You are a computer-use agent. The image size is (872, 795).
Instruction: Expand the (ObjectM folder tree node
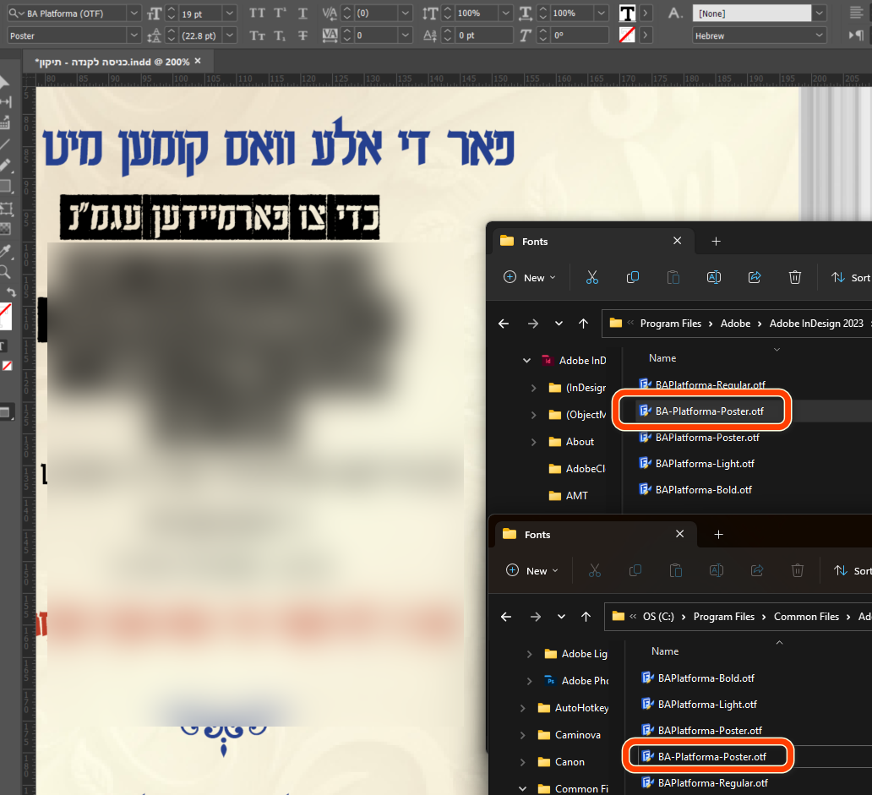[x=533, y=415]
